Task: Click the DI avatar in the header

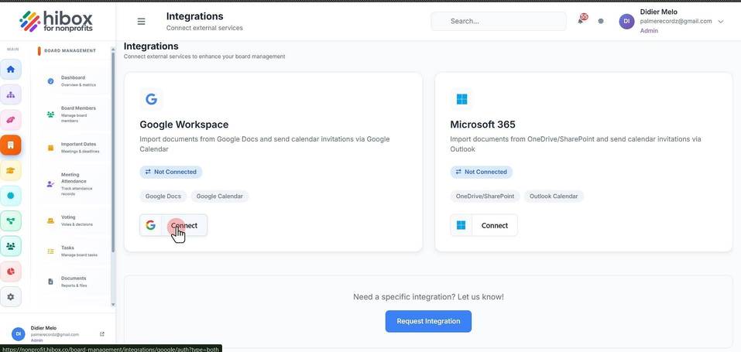Action: click(x=626, y=21)
